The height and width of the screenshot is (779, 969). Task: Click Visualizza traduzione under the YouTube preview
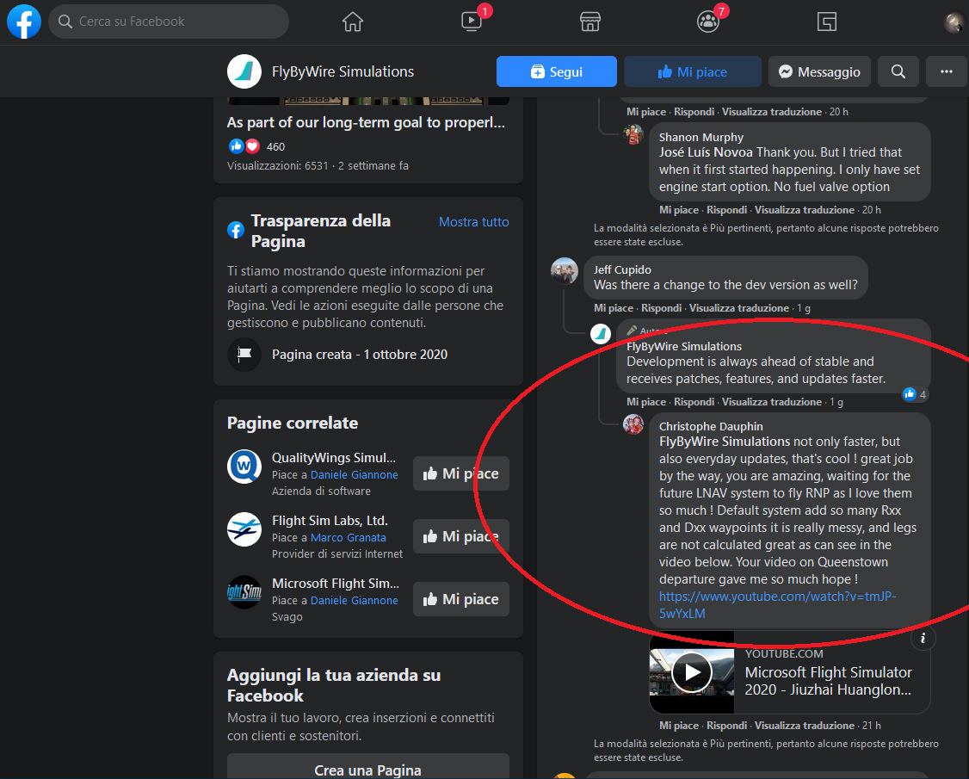pos(805,726)
